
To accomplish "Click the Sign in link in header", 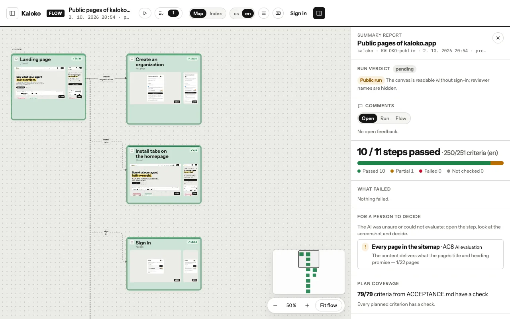I will [298, 13].
